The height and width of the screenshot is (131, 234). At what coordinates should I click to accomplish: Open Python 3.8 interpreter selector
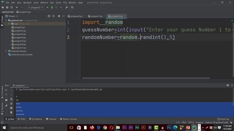tap(217, 123)
